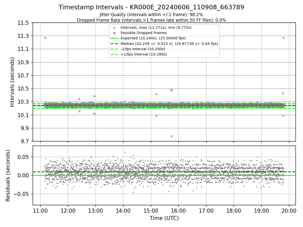303x227 pixels.
Task: Click legend entry '-1/fps Interval (10.200s)'
Action: point(143,49)
